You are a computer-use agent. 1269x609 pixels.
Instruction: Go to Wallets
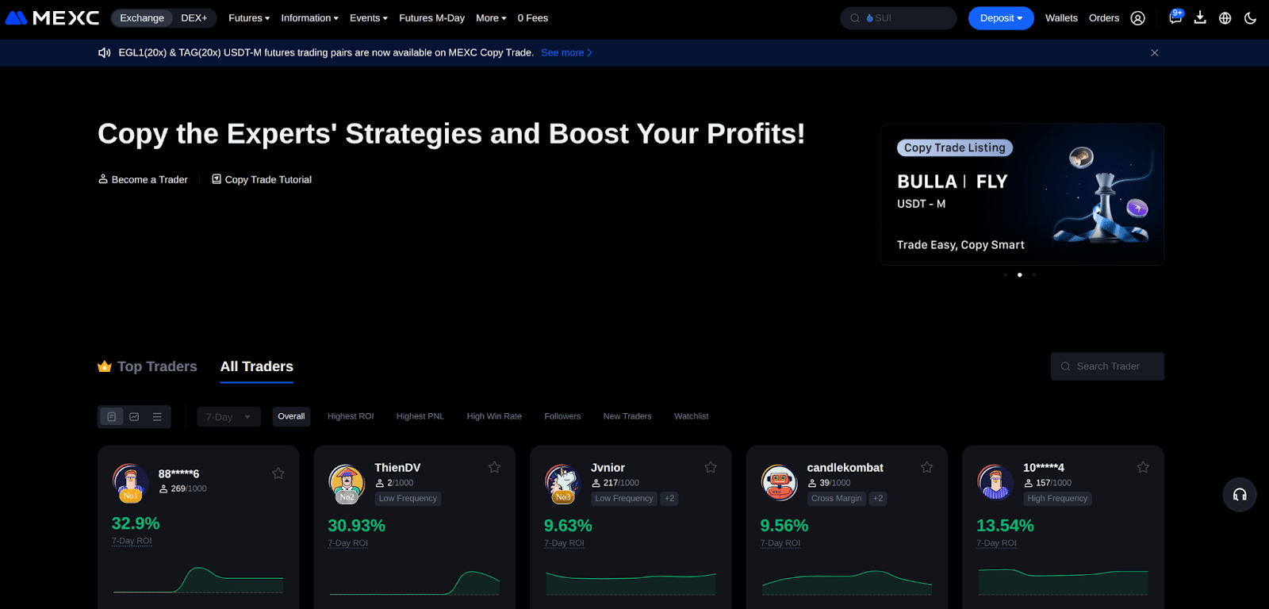pyautogui.click(x=1061, y=18)
